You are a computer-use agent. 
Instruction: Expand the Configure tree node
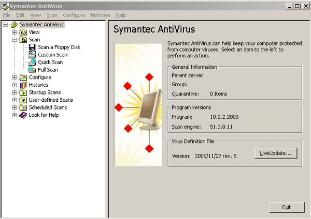[x=15, y=77]
